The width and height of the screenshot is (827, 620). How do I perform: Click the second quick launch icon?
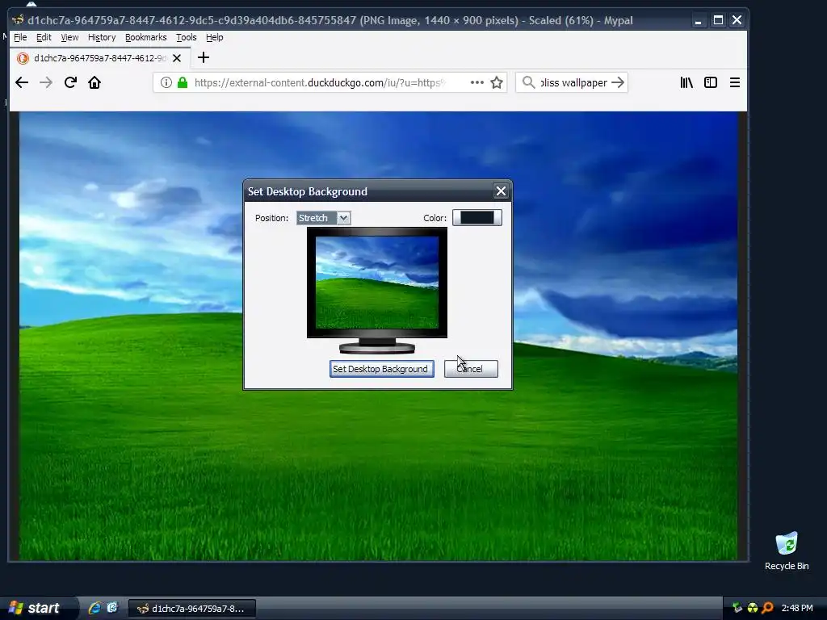(x=112, y=608)
